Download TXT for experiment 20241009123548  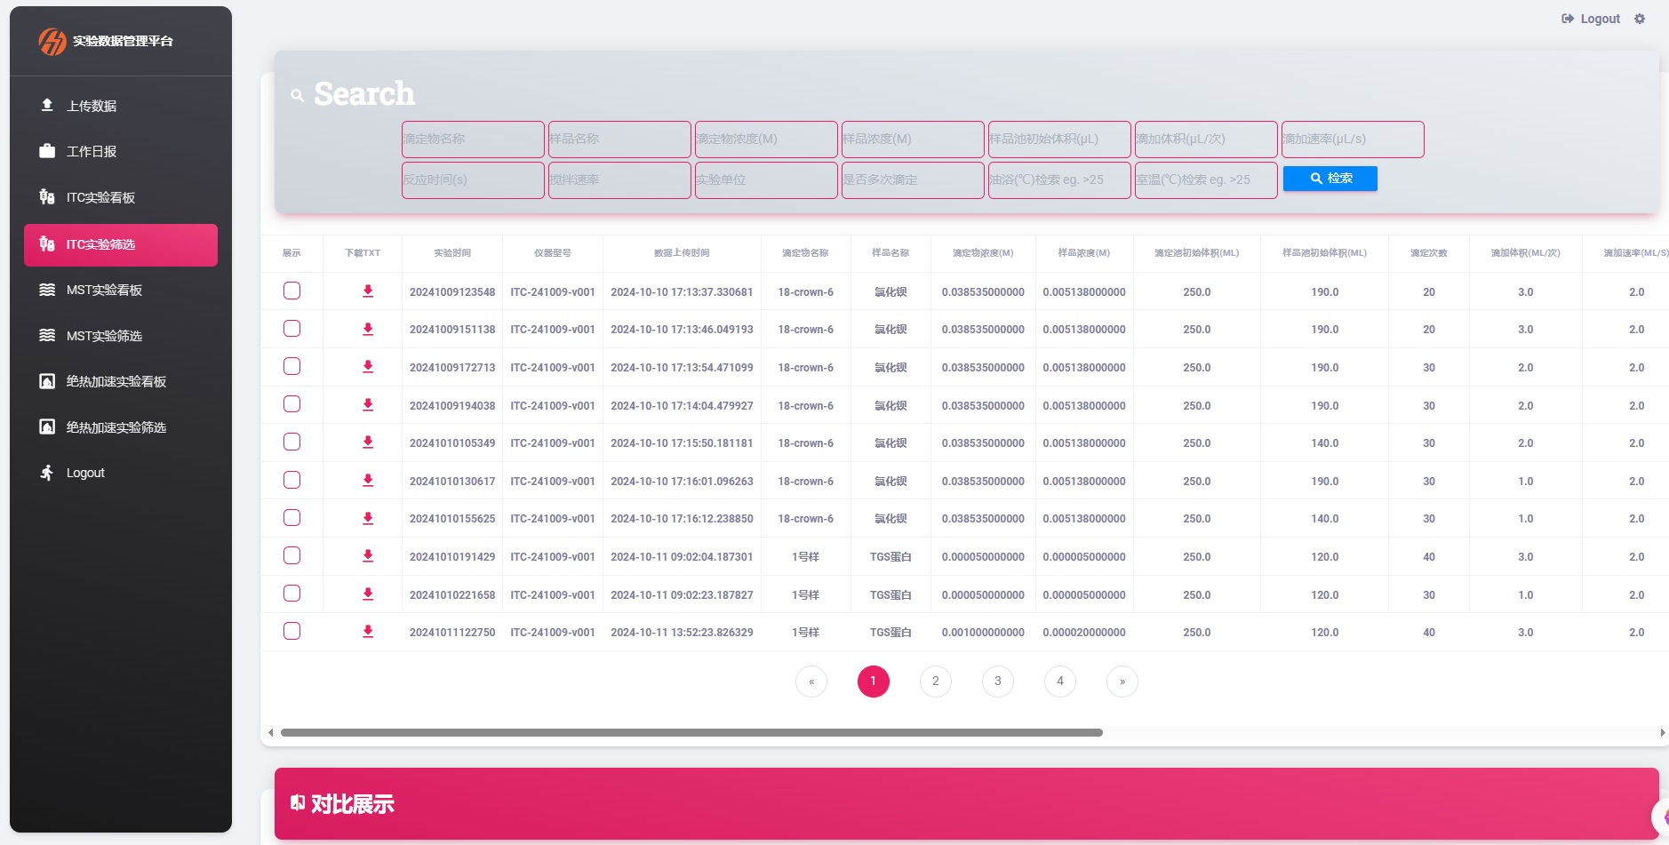point(368,291)
